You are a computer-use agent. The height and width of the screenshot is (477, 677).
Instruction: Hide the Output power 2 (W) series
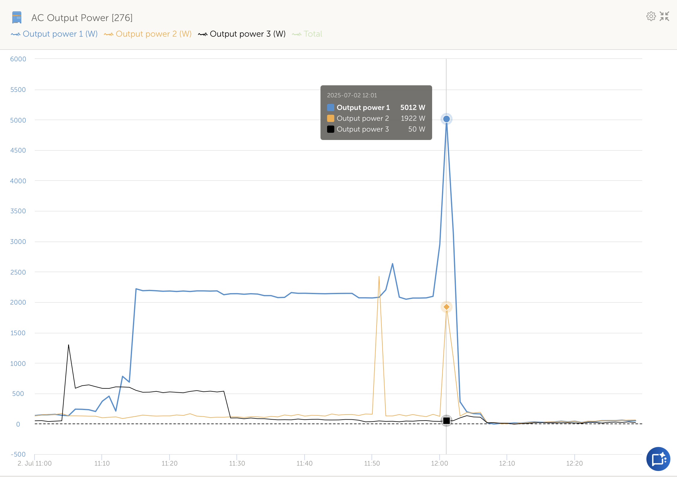(153, 34)
